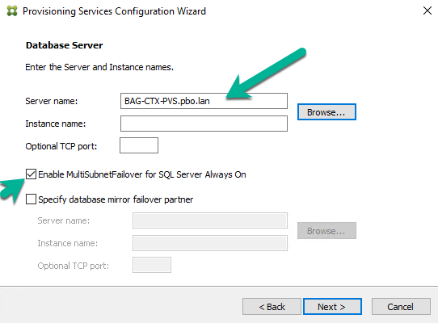Enable Specify database mirror failover partner
The height and width of the screenshot is (323, 438).
coord(31,199)
